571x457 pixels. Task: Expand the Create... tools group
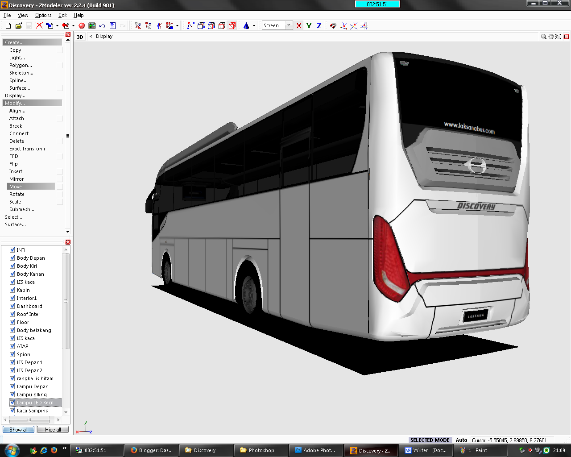32,42
